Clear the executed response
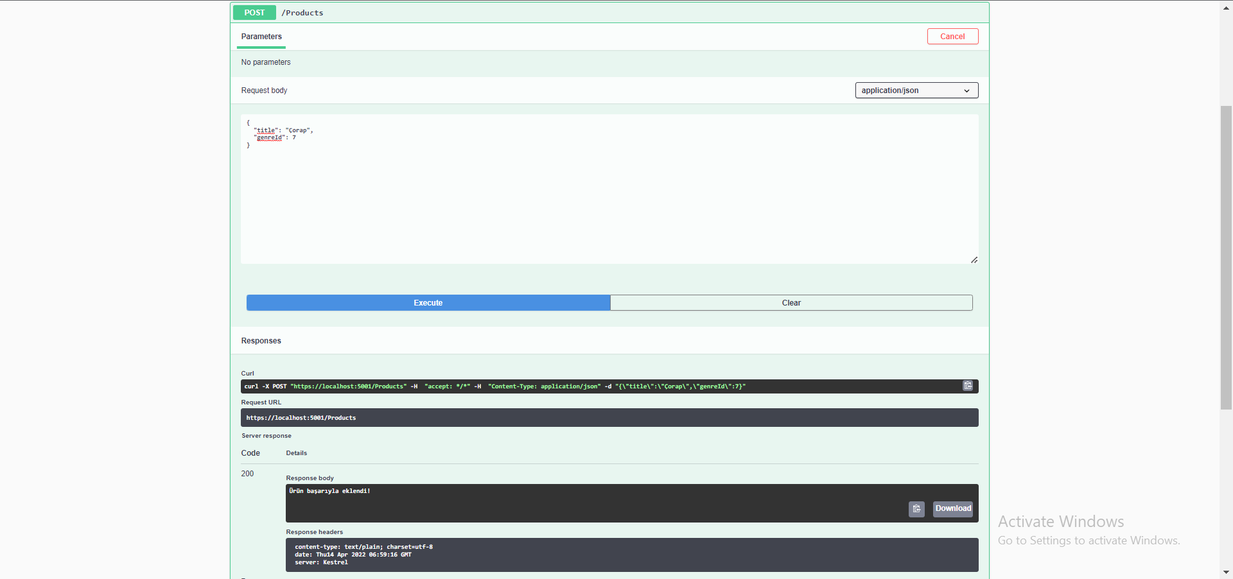Viewport: 1233px width, 579px height. tap(791, 303)
